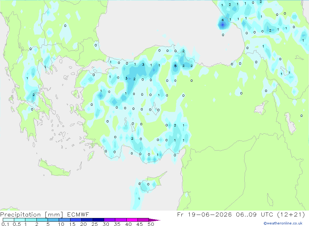The width and height of the screenshot is (309, 226).
Task: Click the 25–30 mm dark blue legend box
Action: click(x=98, y=220)
